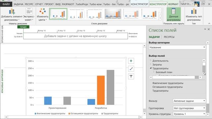Click Разработка axis label
The image size is (212, 119).
(x=101, y=108)
